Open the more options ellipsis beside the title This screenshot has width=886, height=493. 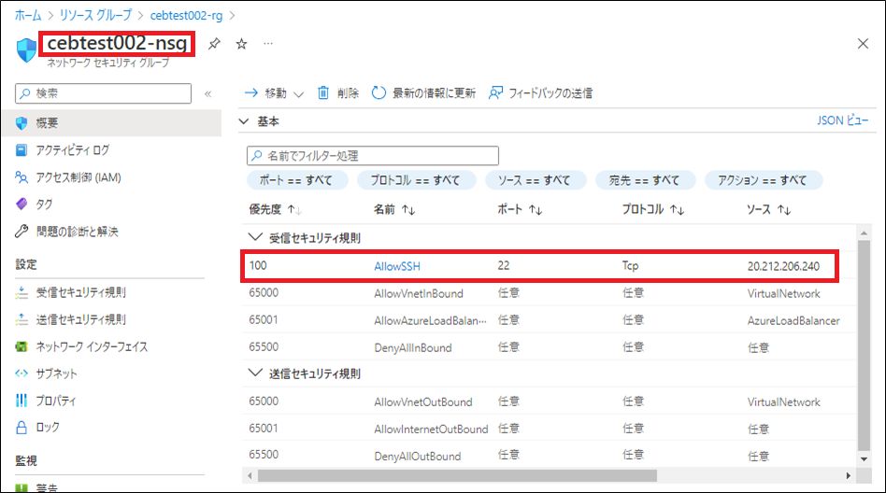(268, 44)
